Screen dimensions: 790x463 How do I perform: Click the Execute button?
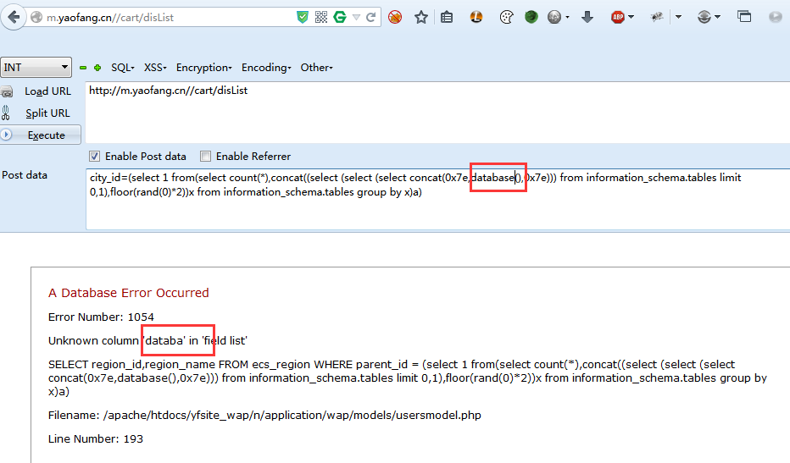coord(41,135)
